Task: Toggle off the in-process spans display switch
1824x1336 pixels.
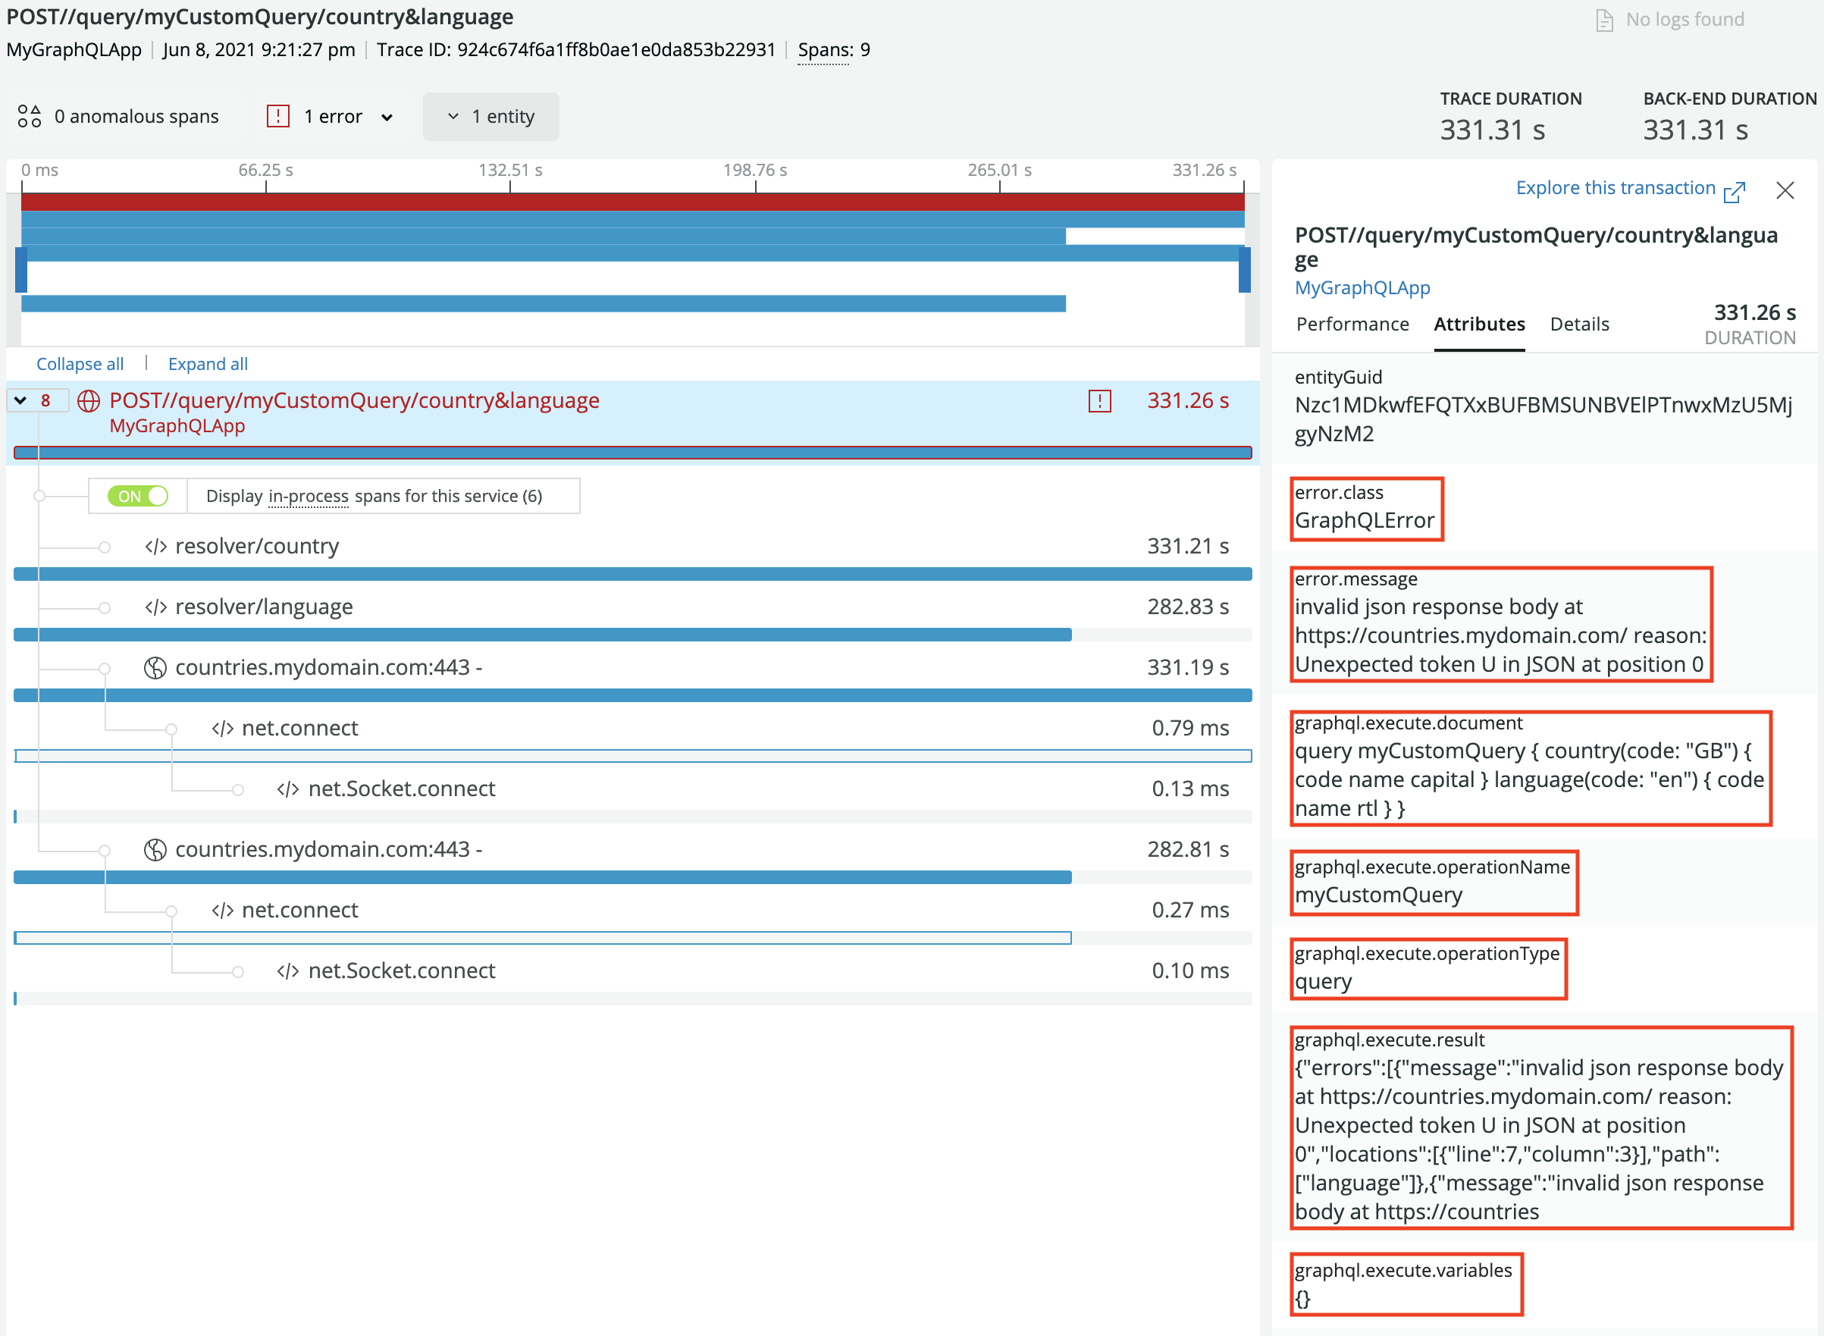Action: click(x=138, y=496)
